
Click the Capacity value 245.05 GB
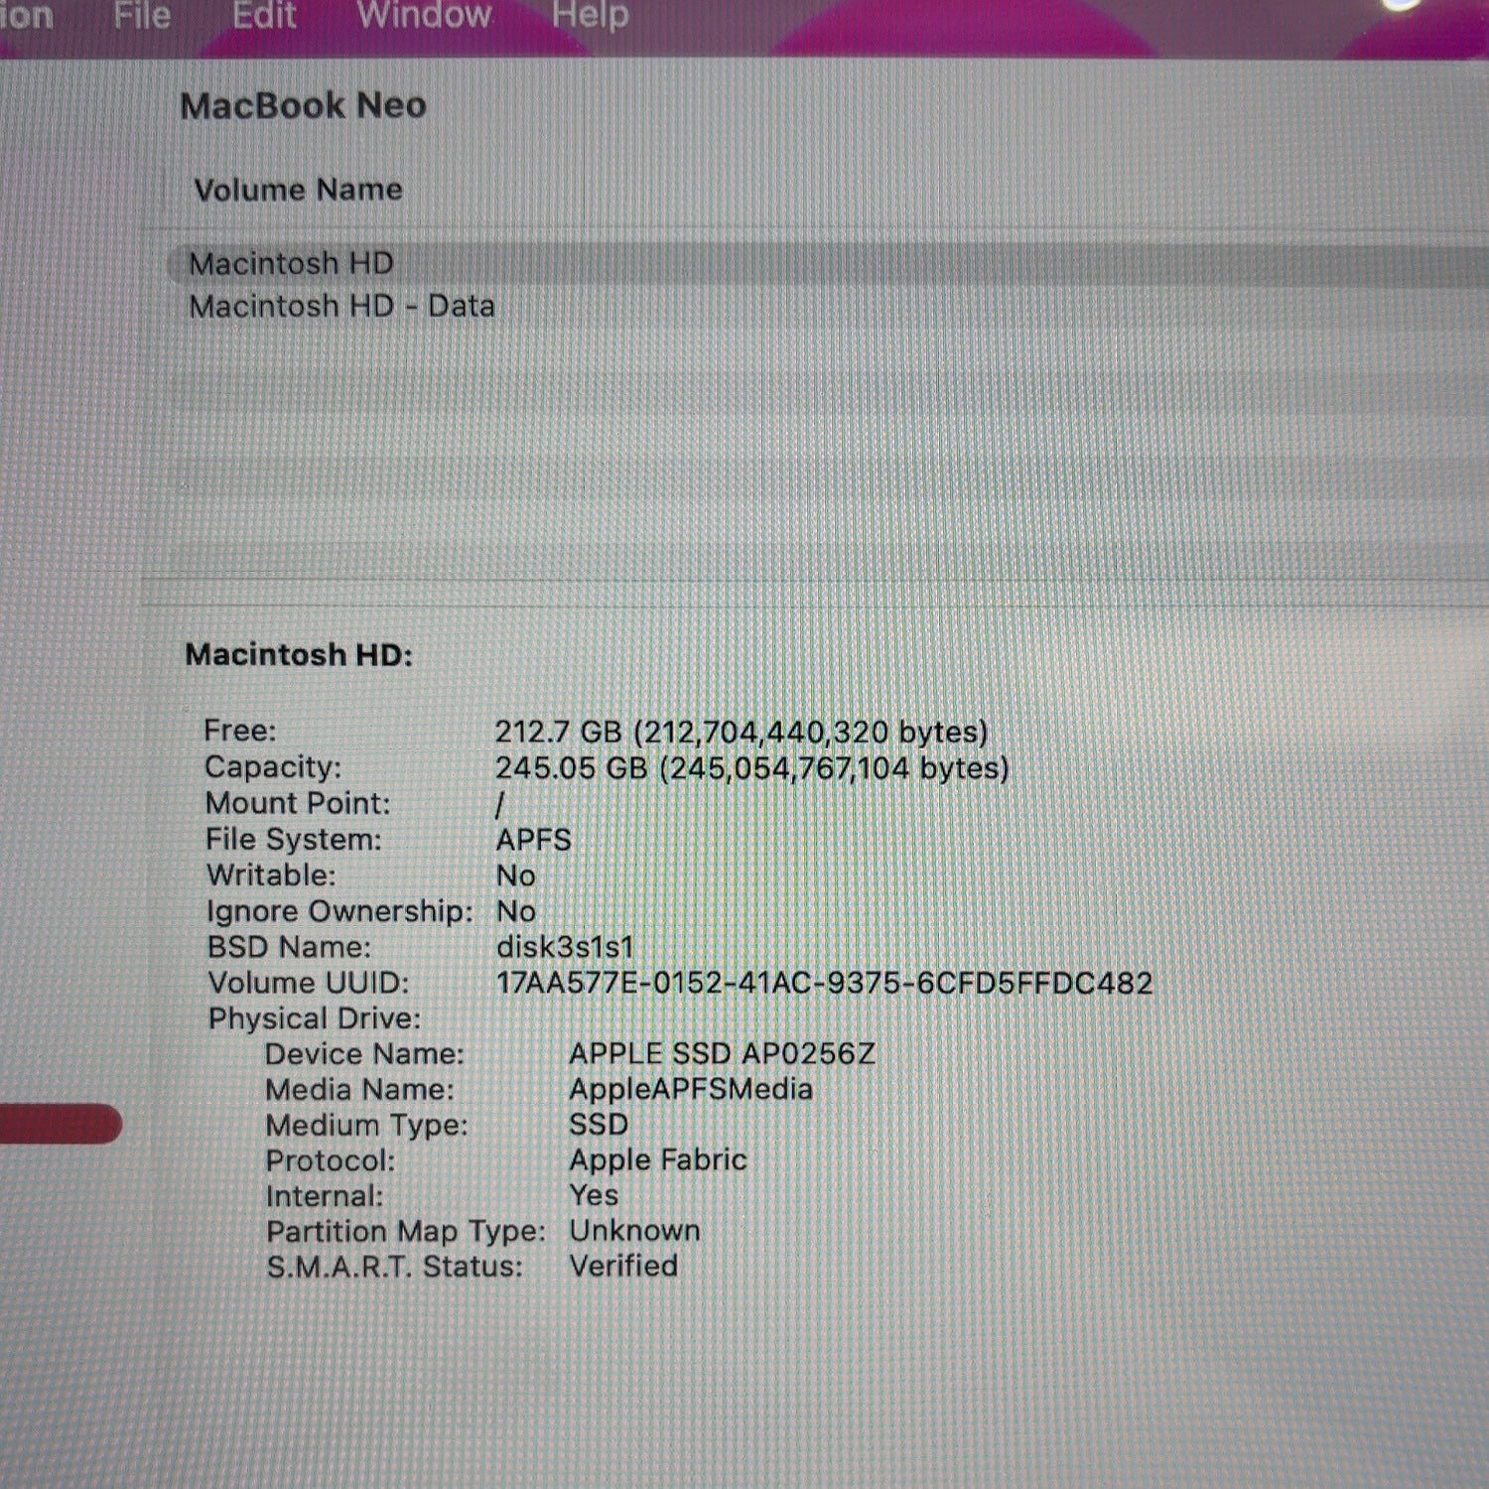point(751,768)
